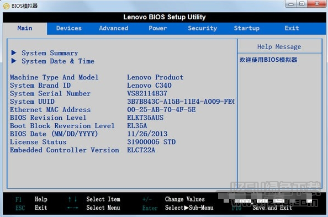Screen dimensions: 328x217
Task: Click the ELKT35AUS value
Action: coord(145,118)
